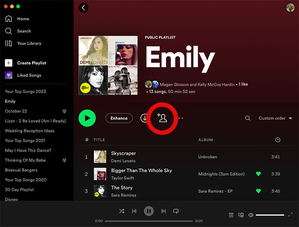The image size is (299, 227).
Task: Skip to the next track
Action: click(x=164, y=211)
